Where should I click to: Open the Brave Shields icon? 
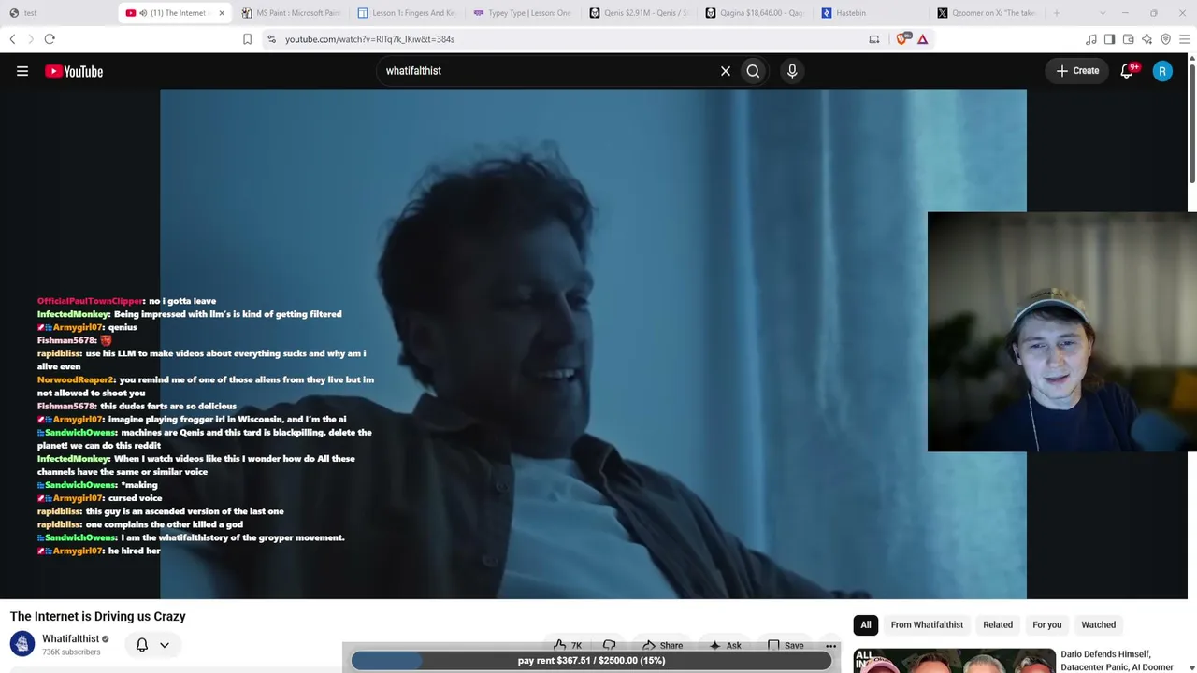pyautogui.click(x=902, y=39)
